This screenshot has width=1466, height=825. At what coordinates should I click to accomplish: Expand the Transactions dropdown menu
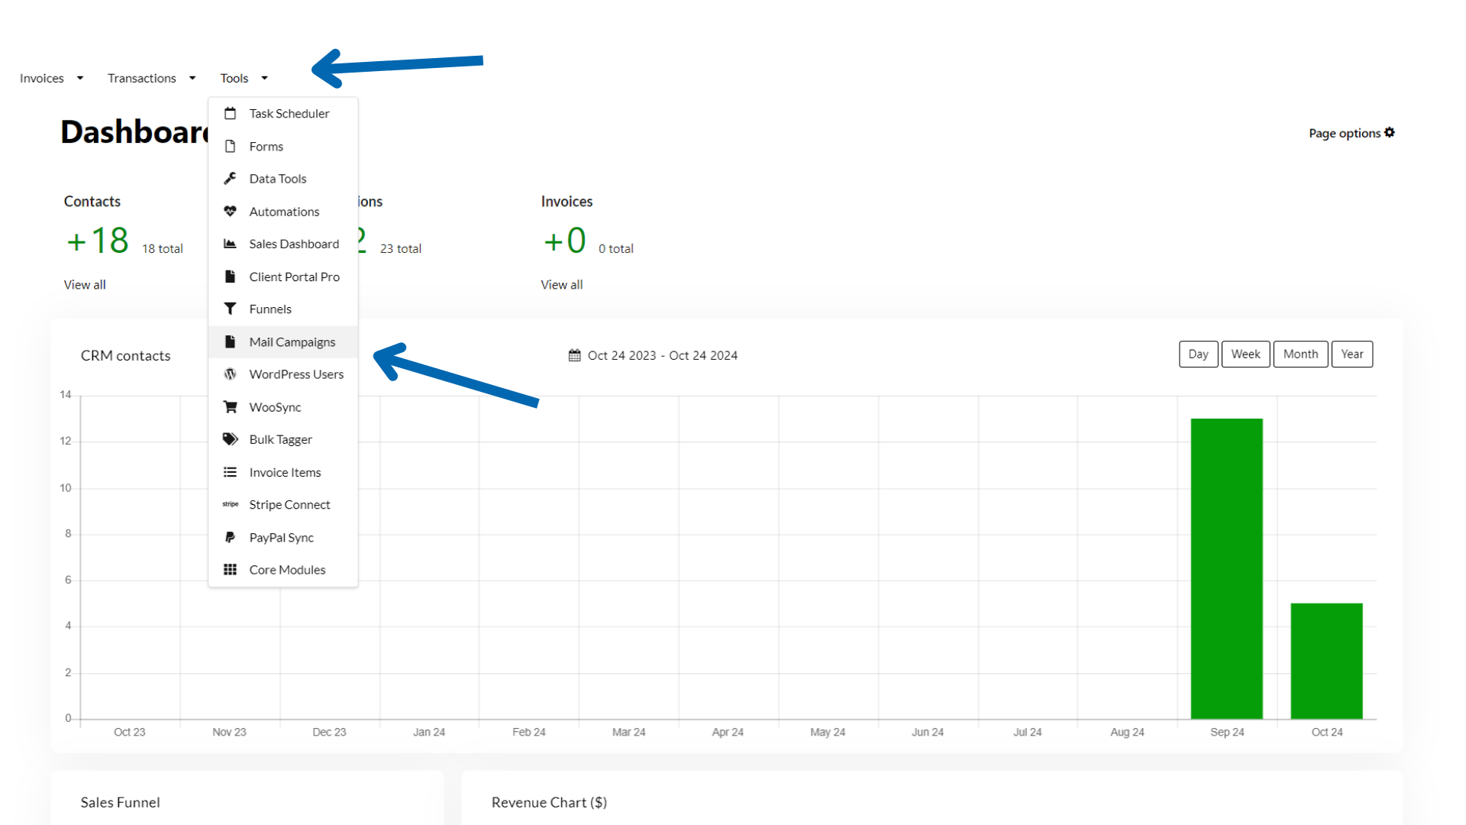tap(151, 78)
